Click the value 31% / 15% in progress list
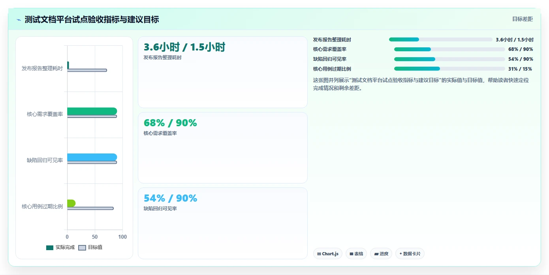 click(520, 69)
